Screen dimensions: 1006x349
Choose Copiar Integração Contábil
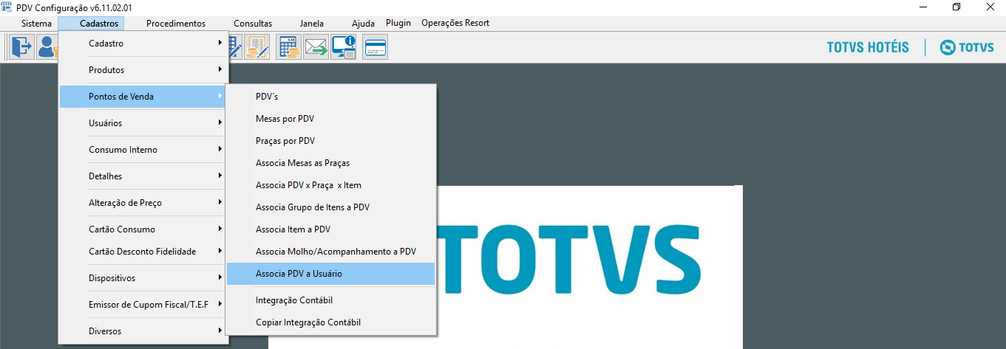330,322
